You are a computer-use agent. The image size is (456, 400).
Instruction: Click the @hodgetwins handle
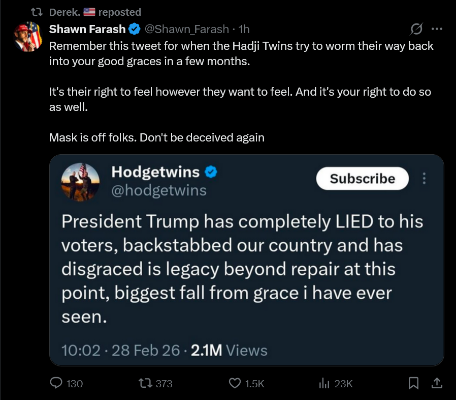coord(159,190)
